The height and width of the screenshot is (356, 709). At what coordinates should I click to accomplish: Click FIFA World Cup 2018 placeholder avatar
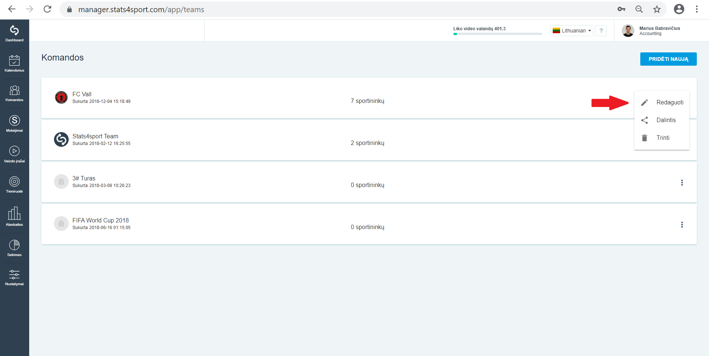click(x=61, y=224)
